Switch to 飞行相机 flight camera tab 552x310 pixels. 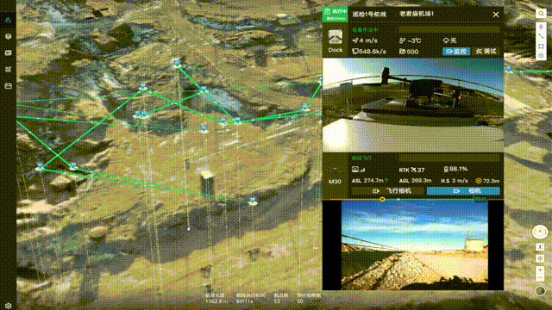point(388,191)
